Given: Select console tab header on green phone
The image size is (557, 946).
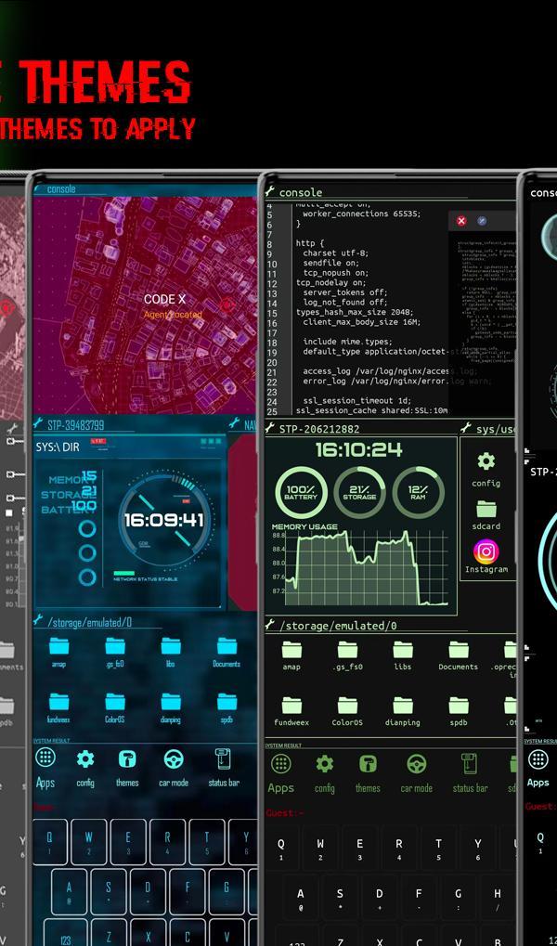Looking at the screenshot, I should pos(300,192).
